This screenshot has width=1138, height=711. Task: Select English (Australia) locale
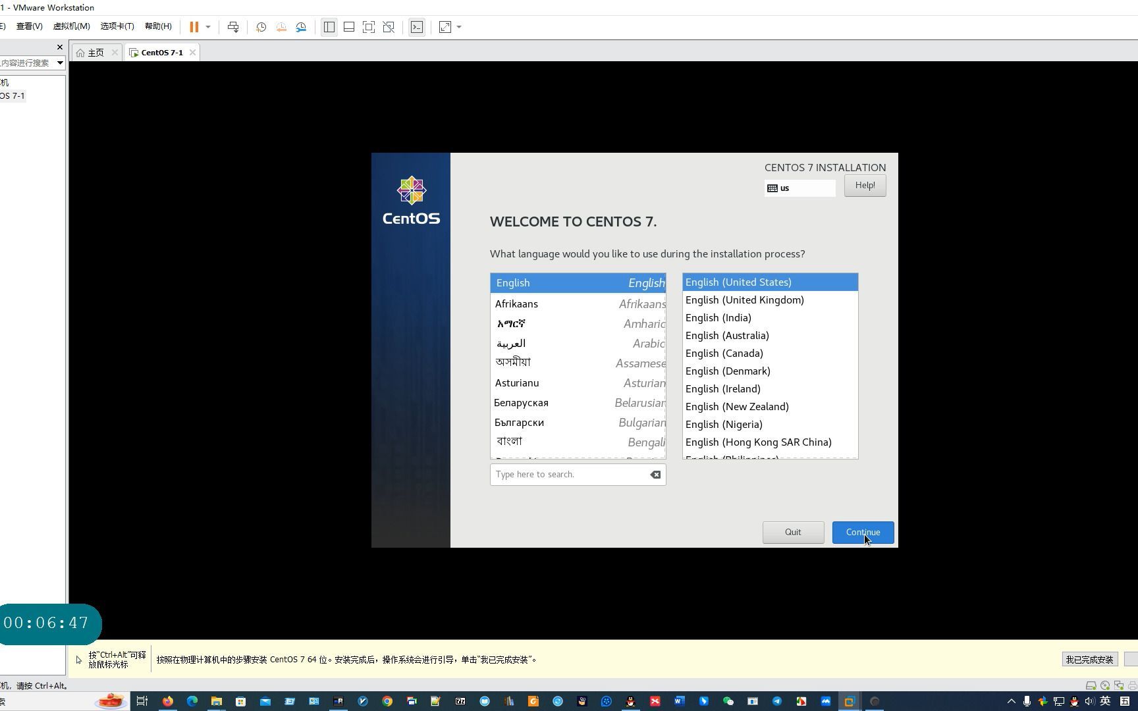pos(770,336)
